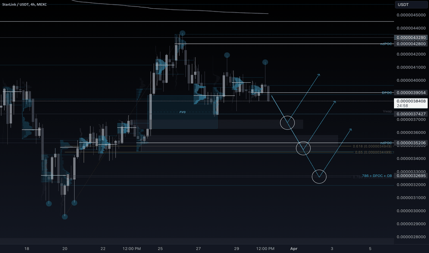This screenshot has width=429, height=253.
Task: Click the 12:00 PM label after 29
Action: 265,248
